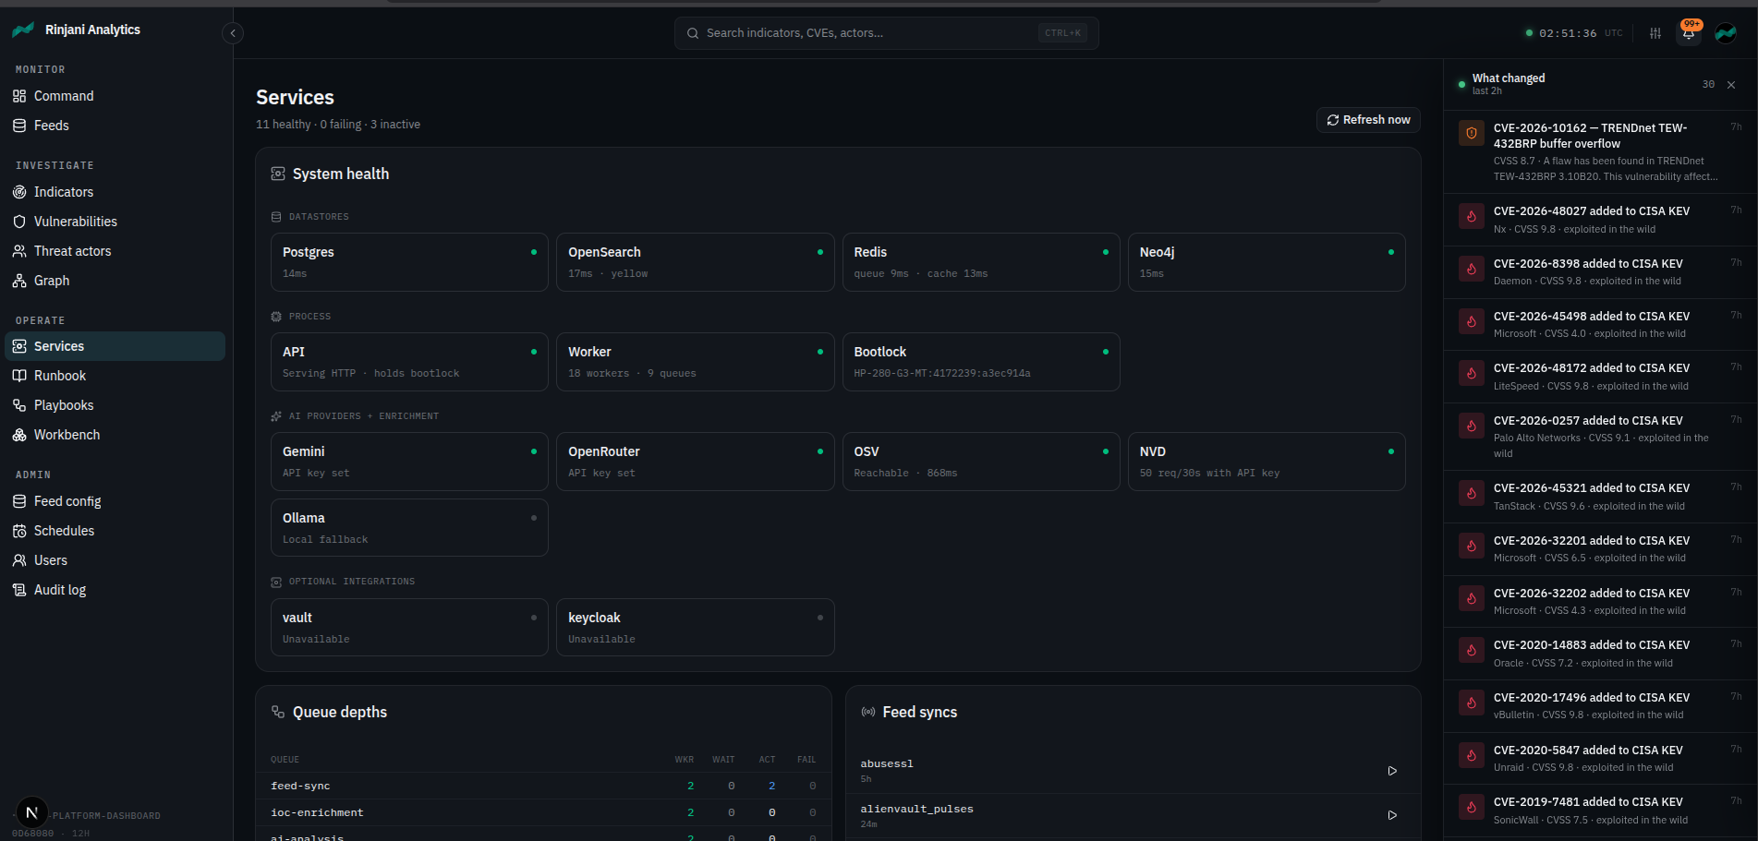Open the CVE-2026-32202 Microsoft entry
This screenshot has width=1758, height=841.
1600,601
